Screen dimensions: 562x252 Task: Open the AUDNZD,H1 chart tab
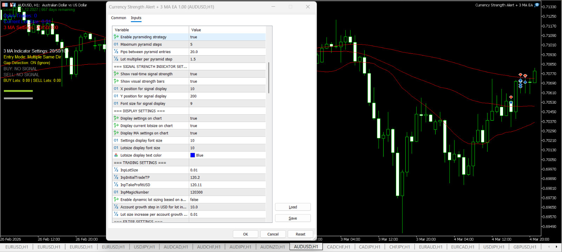coord(273,247)
